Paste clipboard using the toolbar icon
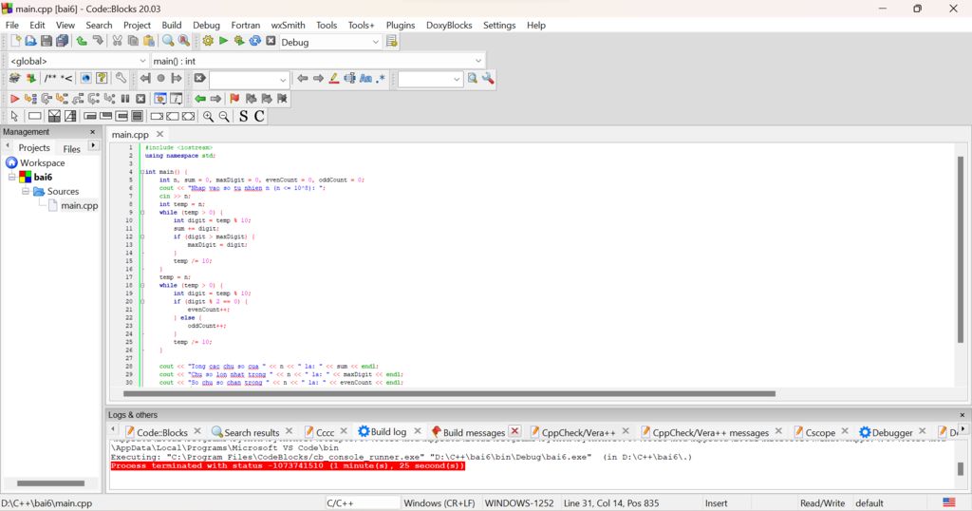The height and width of the screenshot is (511, 972). (x=149, y=41)
